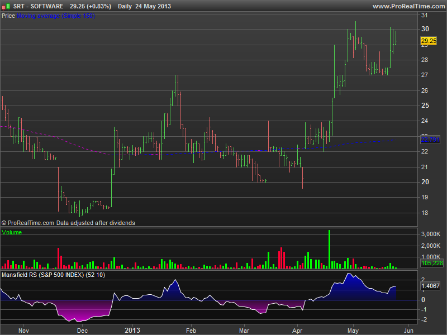Click the Nov label on the time axis
The image size is (447, 335).
pos(23,329)
